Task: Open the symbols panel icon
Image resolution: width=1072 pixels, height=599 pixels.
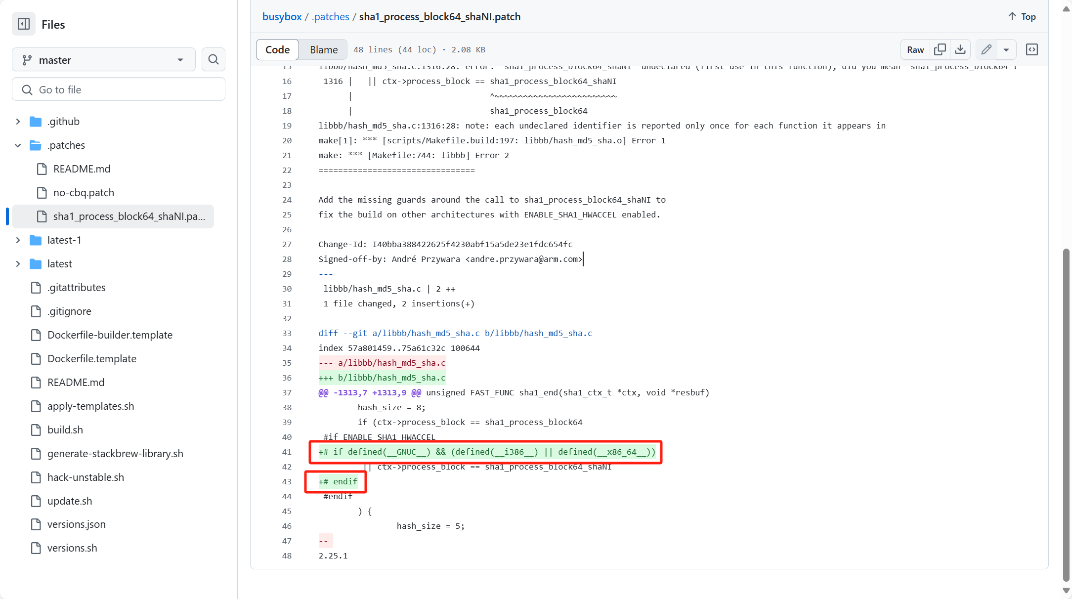Action: pos(1032,49)
